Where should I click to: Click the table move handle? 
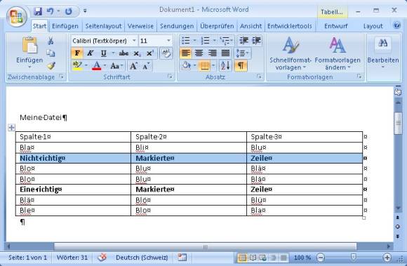pyautogui.click(x=11, y=128)
